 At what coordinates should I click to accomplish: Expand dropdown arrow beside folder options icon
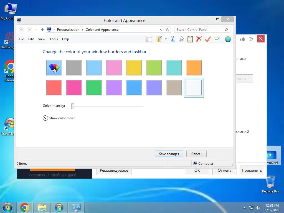(x=166, y=39)
